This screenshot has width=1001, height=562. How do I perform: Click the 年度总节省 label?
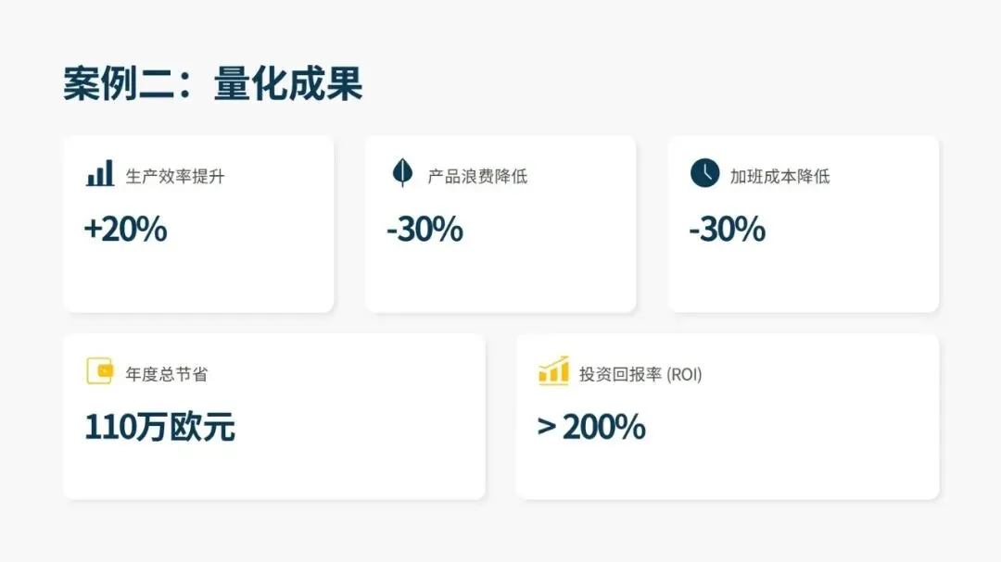(x=167, y=374)
